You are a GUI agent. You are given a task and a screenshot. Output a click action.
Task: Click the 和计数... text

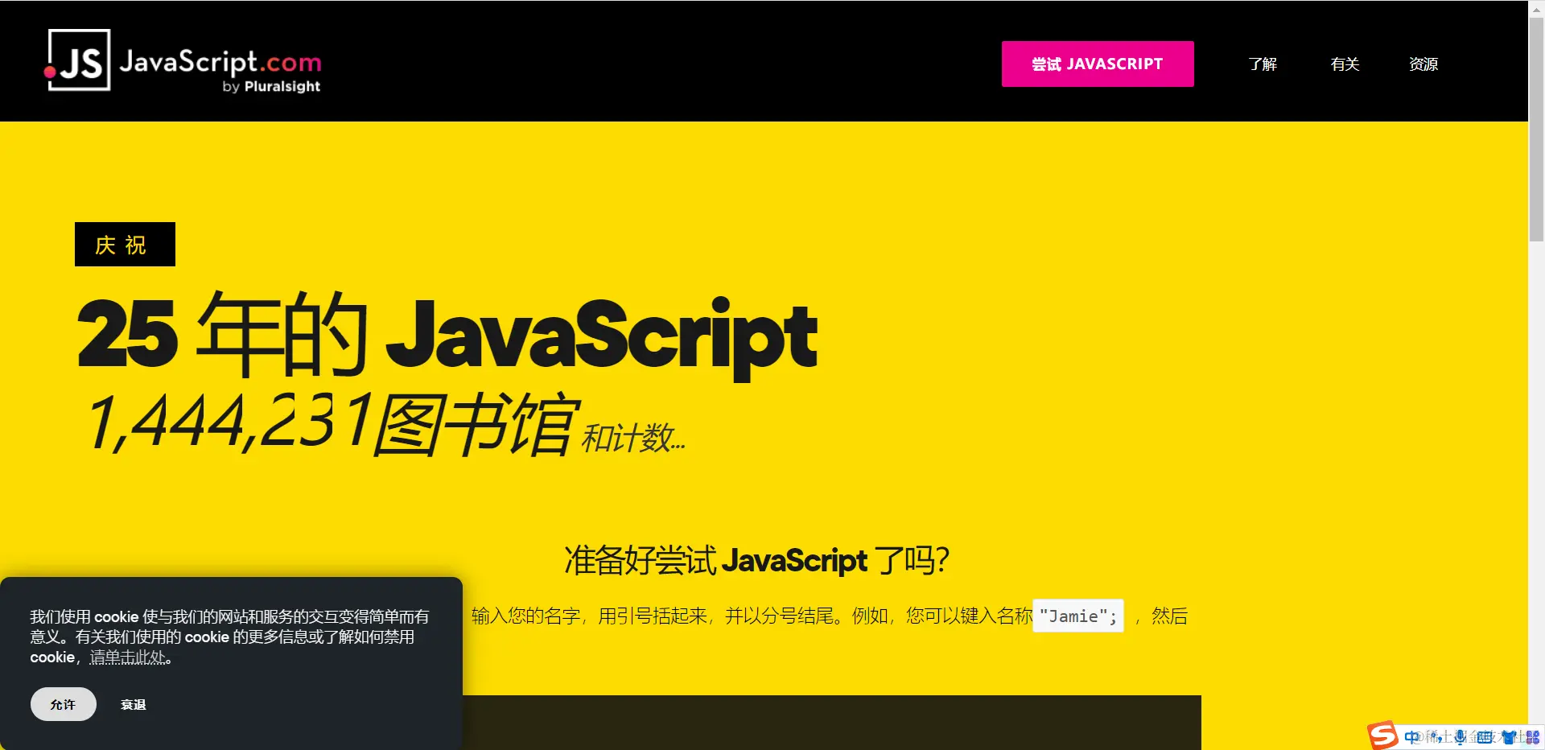(634, 439)
